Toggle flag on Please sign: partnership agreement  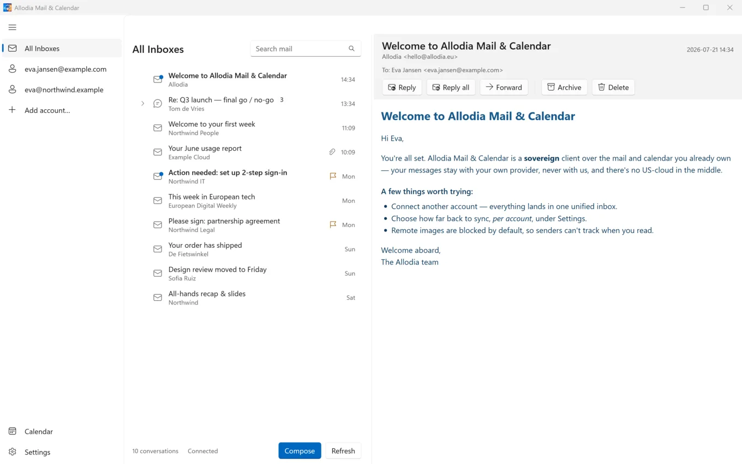pyautogui.click(x=333, y=225)
